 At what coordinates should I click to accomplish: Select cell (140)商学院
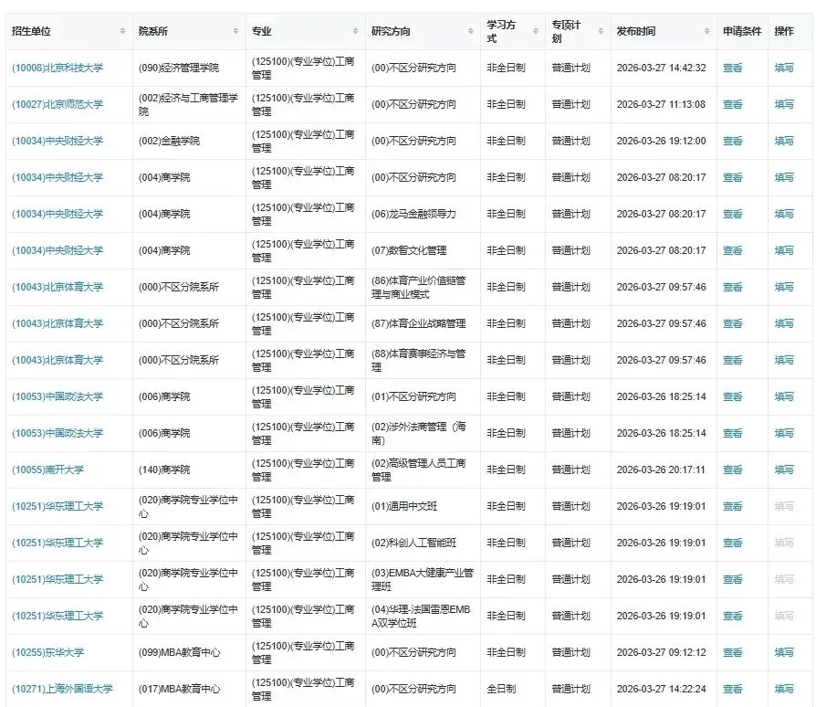pyautogui.click(x=164, y=470)
